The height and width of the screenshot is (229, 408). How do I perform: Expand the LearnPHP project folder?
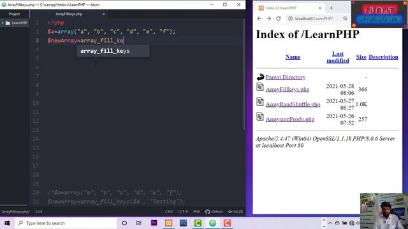point(3,23)
